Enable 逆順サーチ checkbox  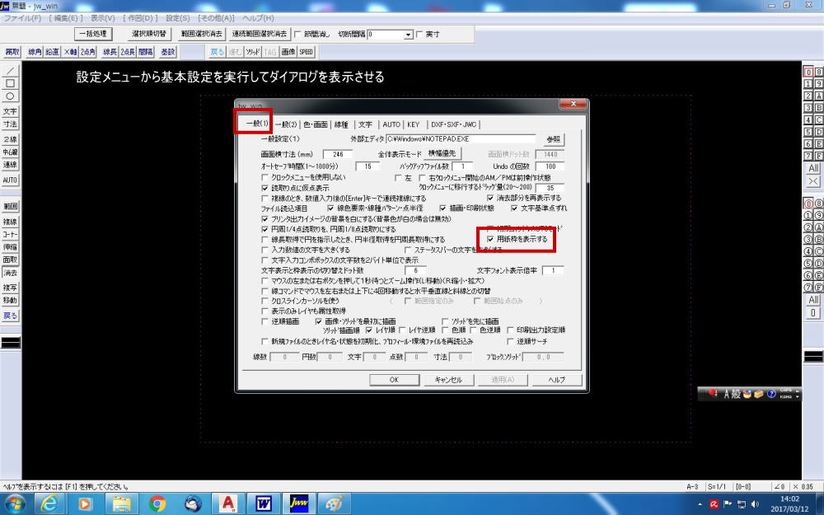[x=510, y=342]
